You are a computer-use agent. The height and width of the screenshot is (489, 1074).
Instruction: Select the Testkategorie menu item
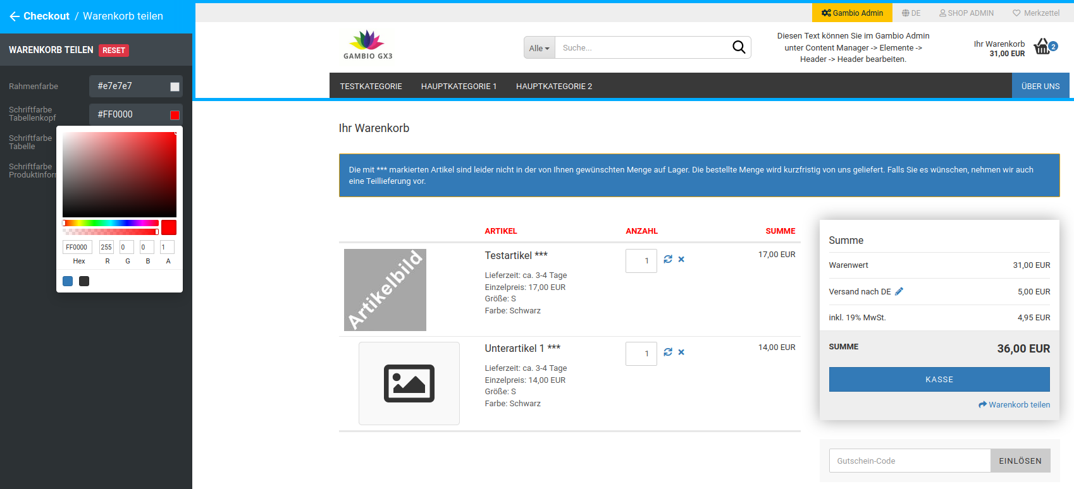(x=371, y=86)
